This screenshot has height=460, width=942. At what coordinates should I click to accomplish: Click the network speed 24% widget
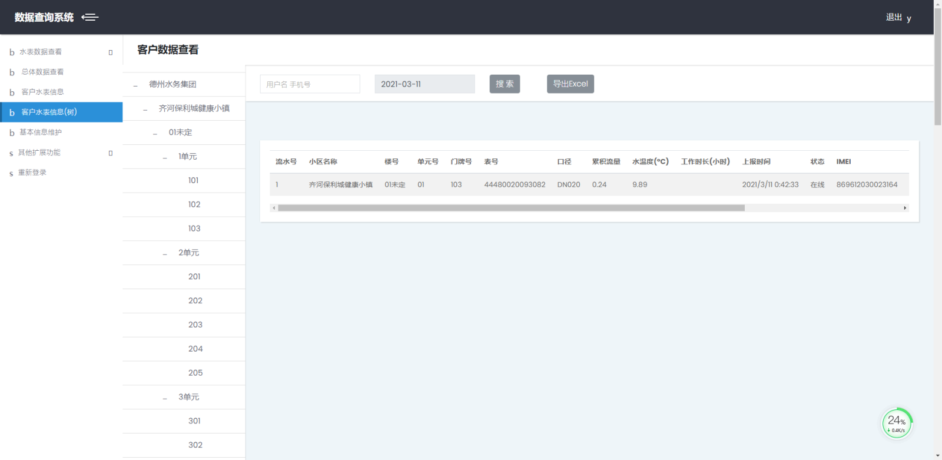(x=896, y=423)
